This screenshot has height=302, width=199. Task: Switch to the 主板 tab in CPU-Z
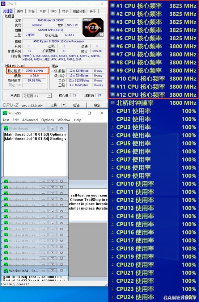tap(31, 11)
